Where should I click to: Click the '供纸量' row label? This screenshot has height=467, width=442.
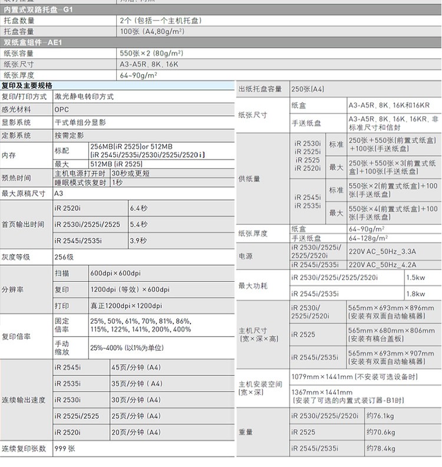[x=249, y=179]
